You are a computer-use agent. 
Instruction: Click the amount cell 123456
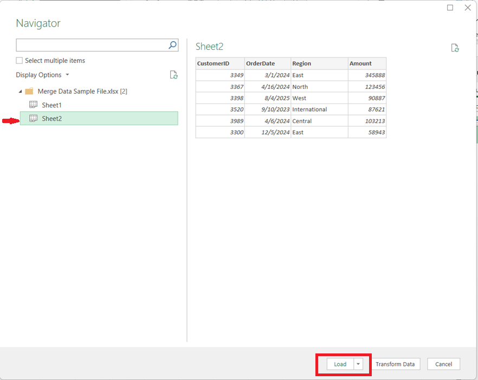pyautogui.click(x=367, y=87)
